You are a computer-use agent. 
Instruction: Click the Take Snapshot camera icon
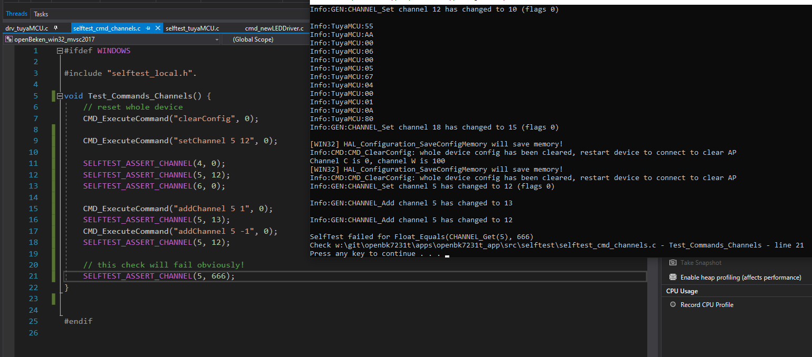673,262
